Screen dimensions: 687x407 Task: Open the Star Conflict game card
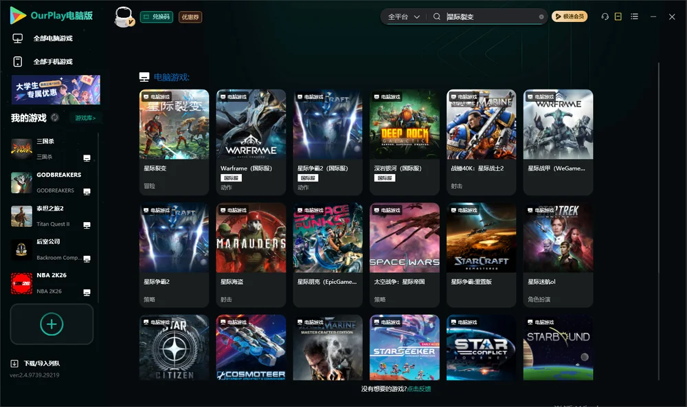pos(482,347)
